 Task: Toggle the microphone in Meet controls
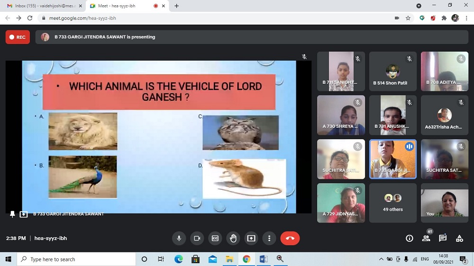[179, 239]
